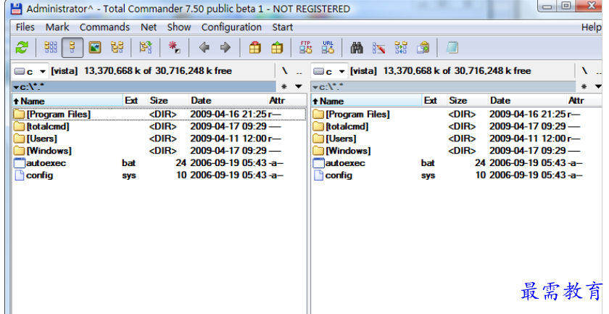Viewport: 609px width, 314px height.
Task: Select autoexec file in right panel
Action: click(x=456, y=163)
